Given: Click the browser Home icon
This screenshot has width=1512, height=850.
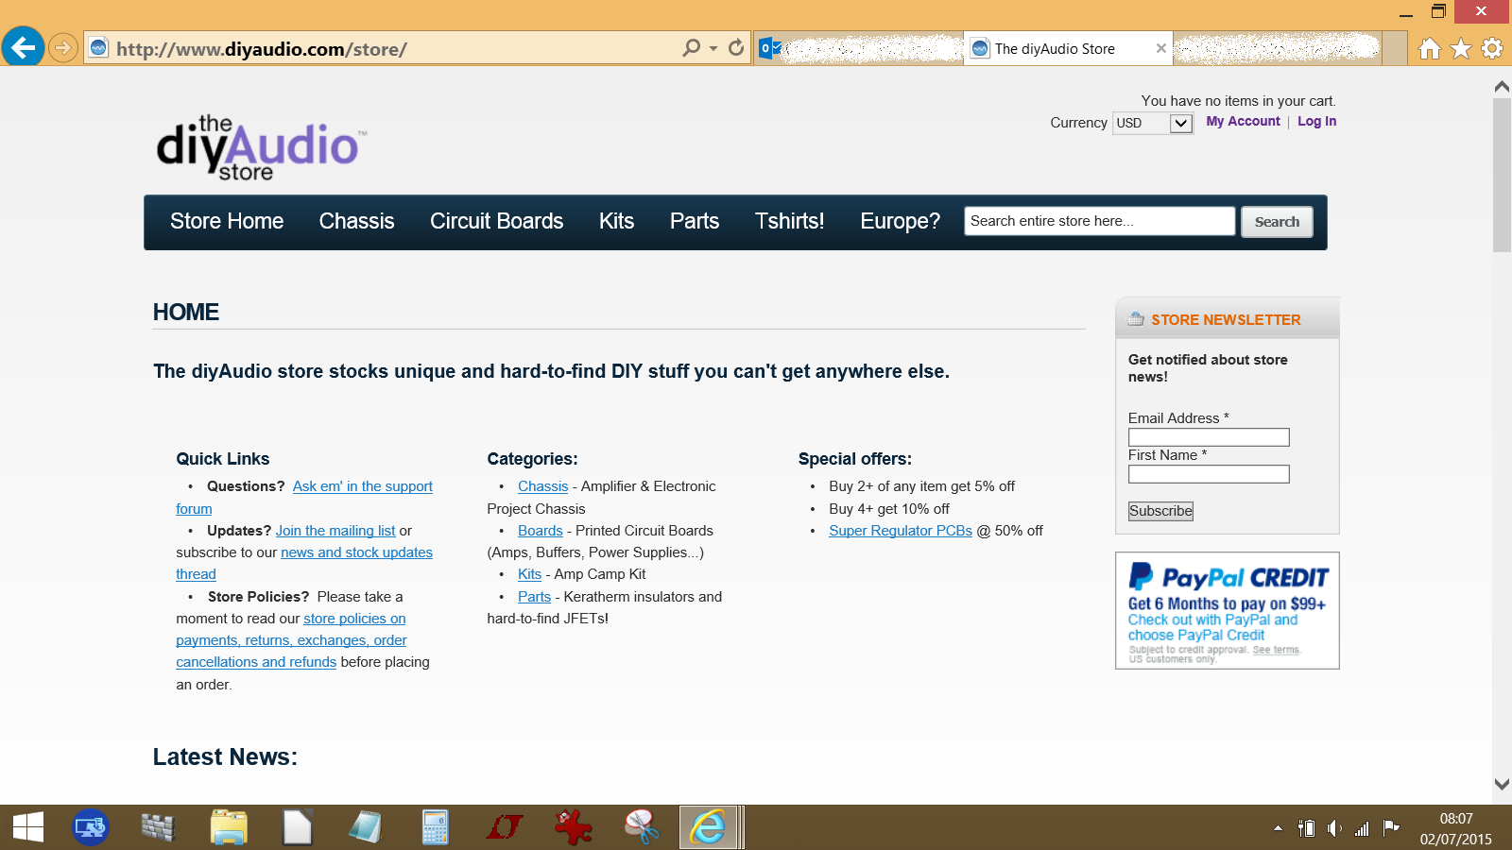Looking at the screenshot, I should (1430, 48).
